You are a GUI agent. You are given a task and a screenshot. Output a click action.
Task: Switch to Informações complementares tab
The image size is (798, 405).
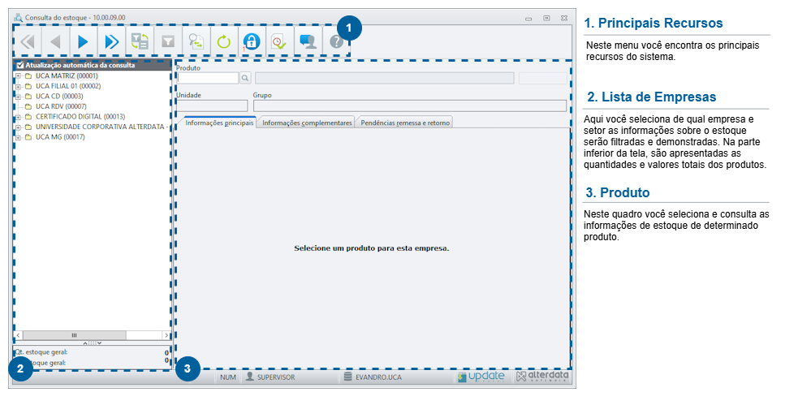[307, 123]
